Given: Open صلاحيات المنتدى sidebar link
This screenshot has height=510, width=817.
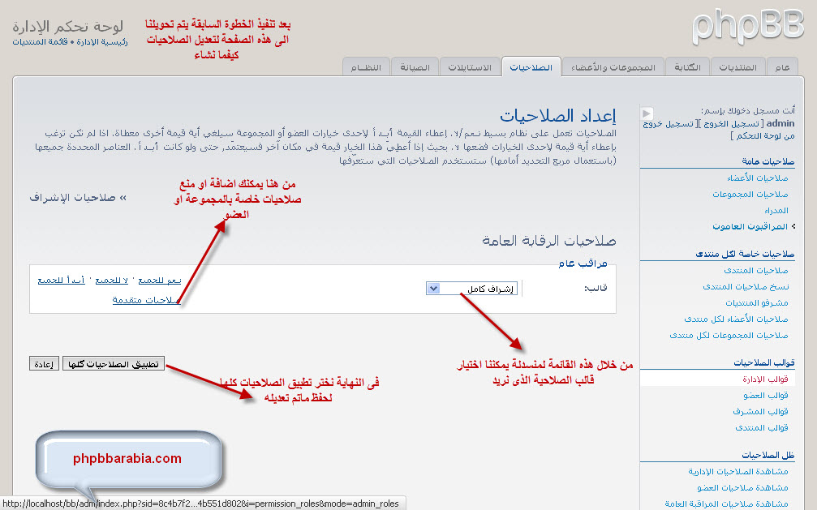Looking at the screenshot, I should click(x=756, y=270).
